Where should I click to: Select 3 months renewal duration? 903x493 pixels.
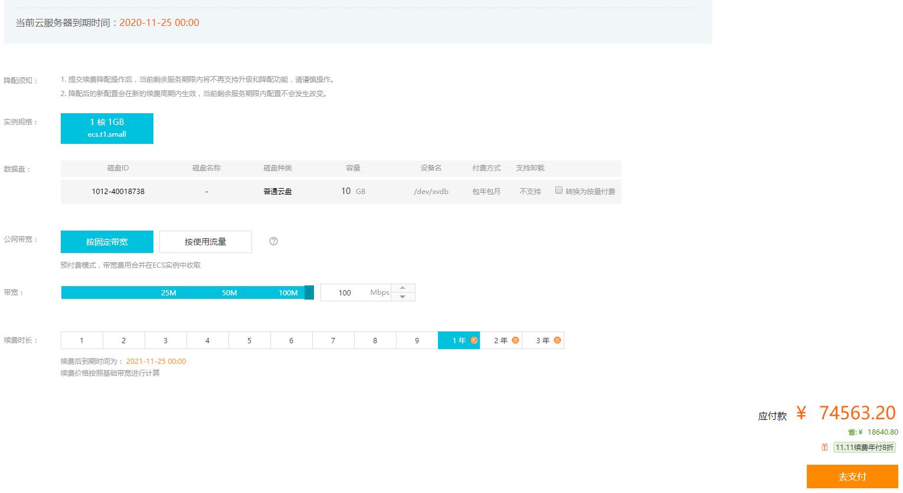click(x=165, y=340)
